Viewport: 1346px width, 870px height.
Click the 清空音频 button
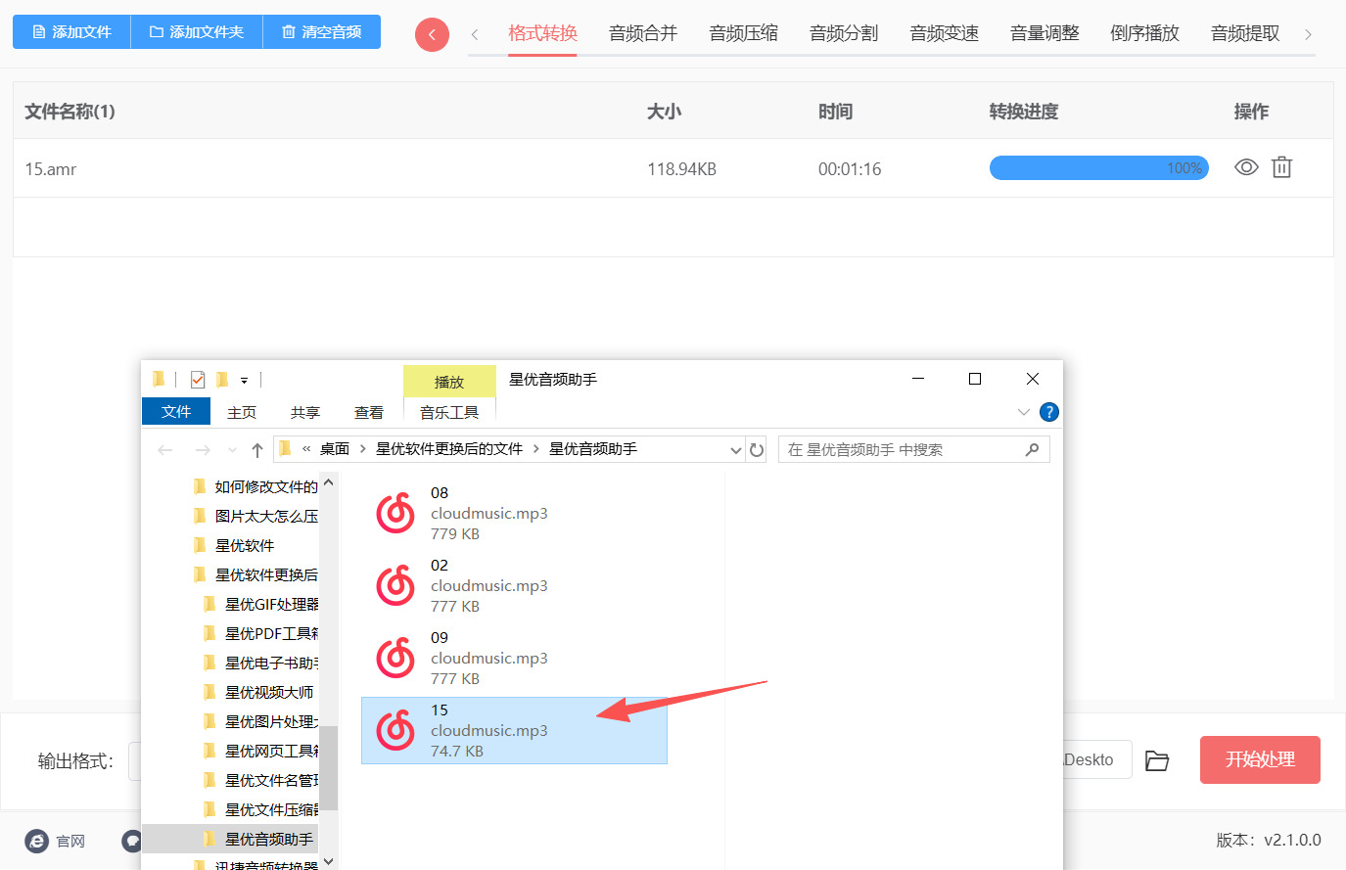[x=322, y=32]
